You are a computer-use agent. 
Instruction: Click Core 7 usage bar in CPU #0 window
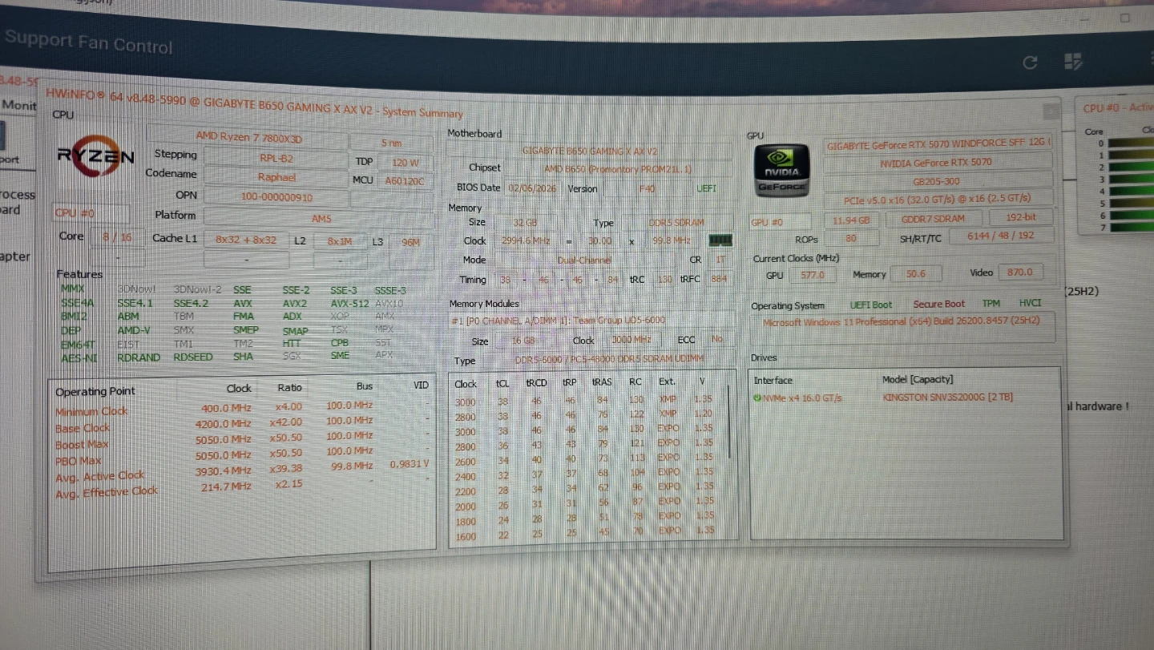[1132, 228]
